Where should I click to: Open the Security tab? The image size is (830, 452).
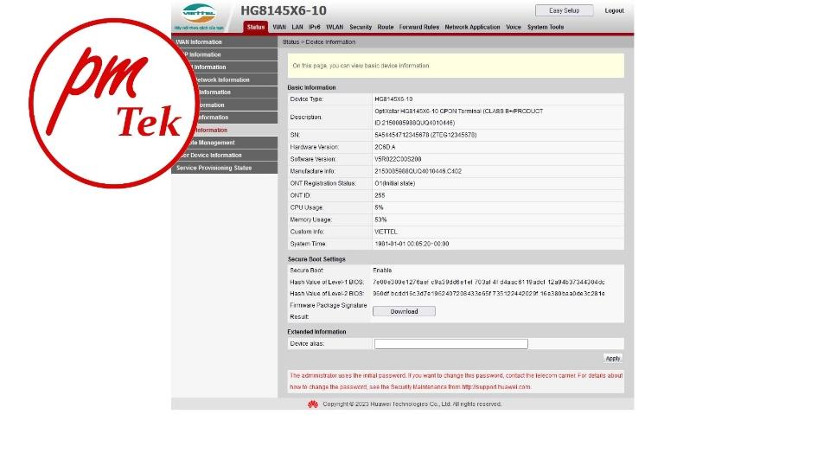point(361,27)
